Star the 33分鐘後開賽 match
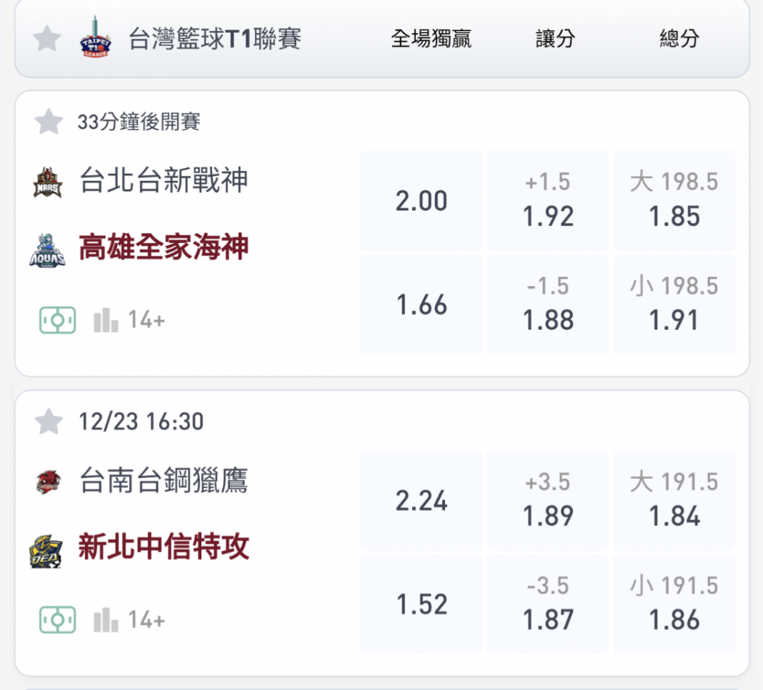Screen dimensions: 763x690 (x=49, y=121)
